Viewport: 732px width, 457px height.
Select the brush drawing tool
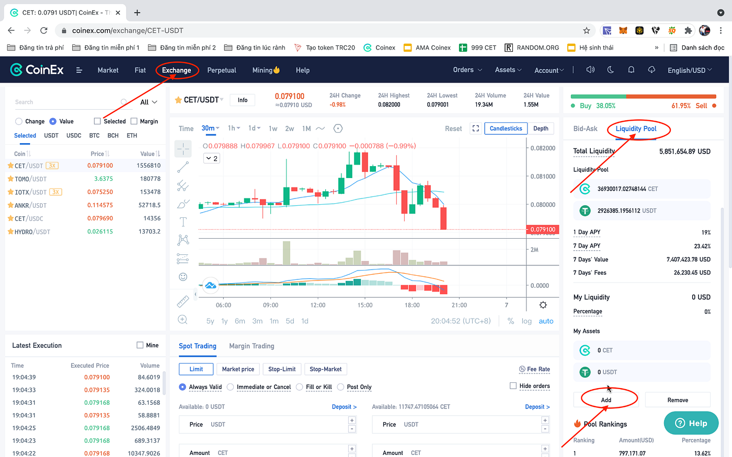[x=183, y=204]
